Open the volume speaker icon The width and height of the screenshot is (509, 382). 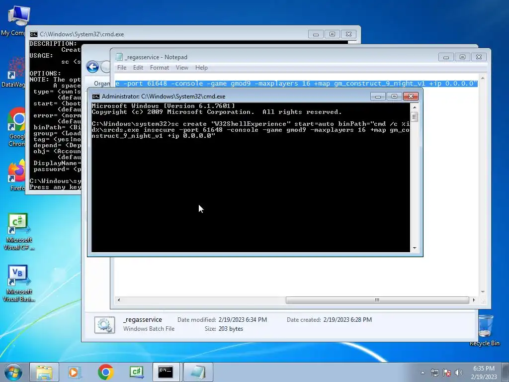coord(459,373)
